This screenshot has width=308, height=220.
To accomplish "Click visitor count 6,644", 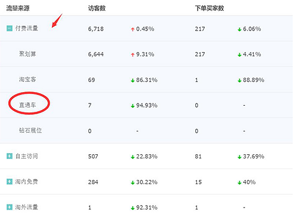I will point(96,54).
